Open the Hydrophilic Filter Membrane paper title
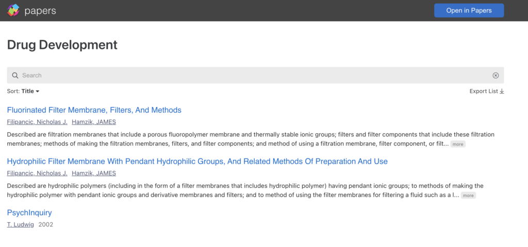Viewport: 528px width, 247px height. 197,162
